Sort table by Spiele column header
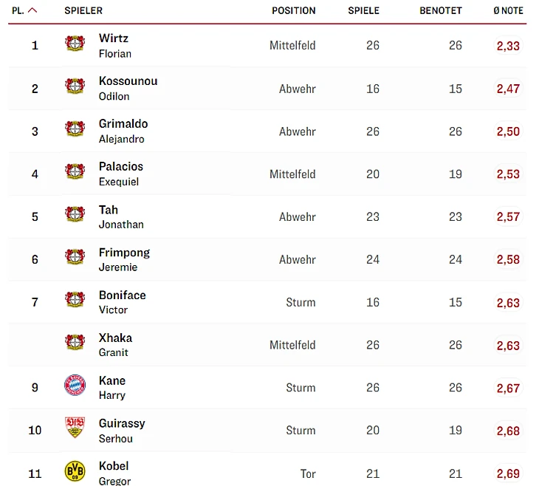Image resolution: width=539 pixels, height=486 pixels. tap(363, 10)
